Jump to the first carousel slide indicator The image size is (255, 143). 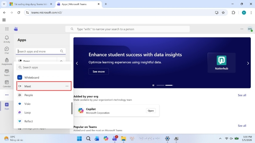coord(160,85)
